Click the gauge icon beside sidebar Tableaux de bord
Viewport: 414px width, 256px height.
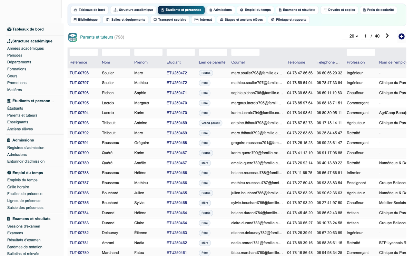click(9, 29)
